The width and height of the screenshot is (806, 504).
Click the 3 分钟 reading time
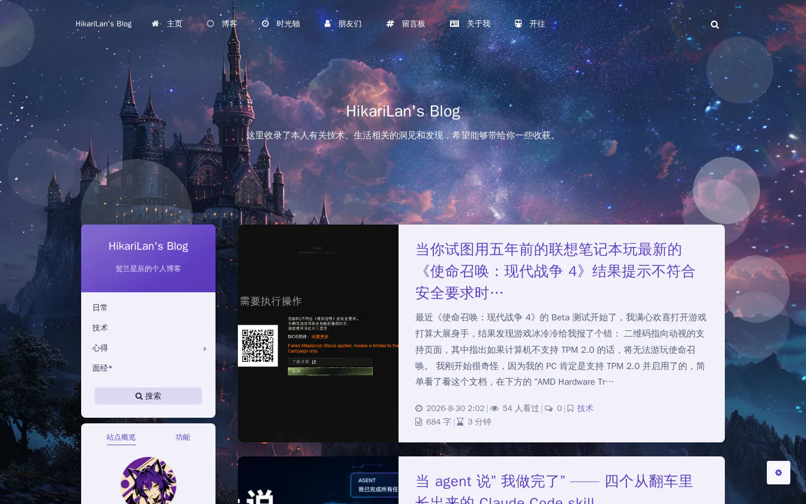coord(479,422)
